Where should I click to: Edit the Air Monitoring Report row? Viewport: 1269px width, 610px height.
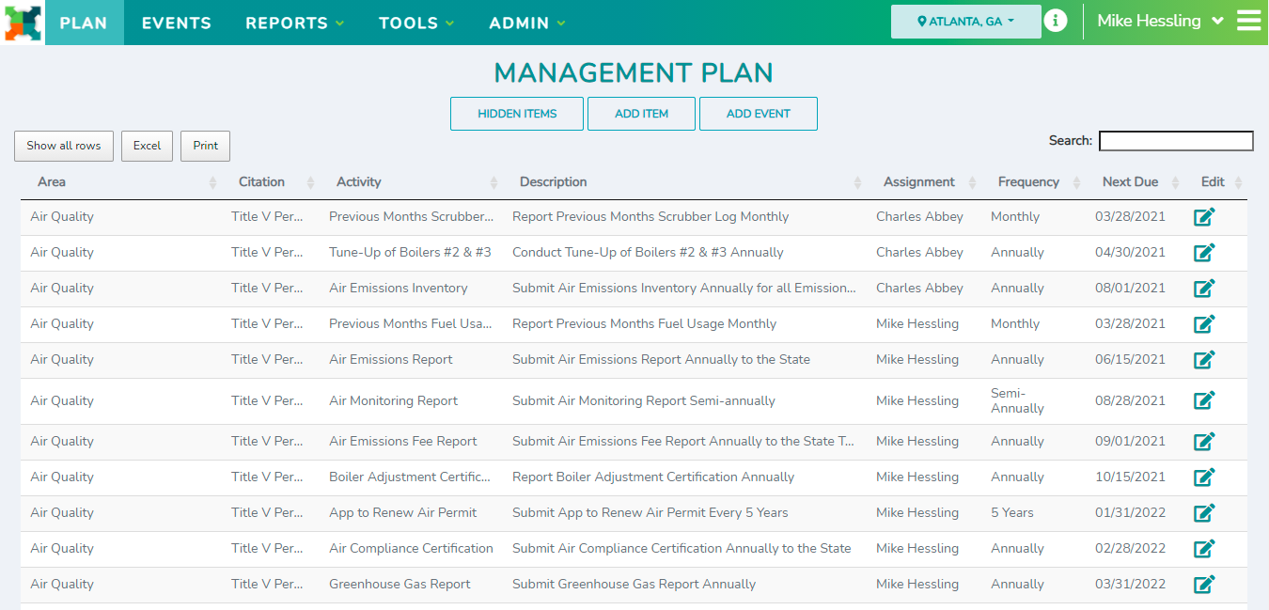point(1204,401)
